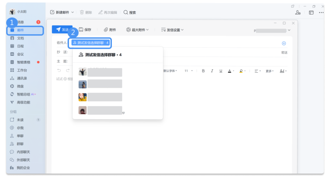Click the 保存 (Save) draft icon
This screenshot has height=177, width=328.
[x=81, y=30]
